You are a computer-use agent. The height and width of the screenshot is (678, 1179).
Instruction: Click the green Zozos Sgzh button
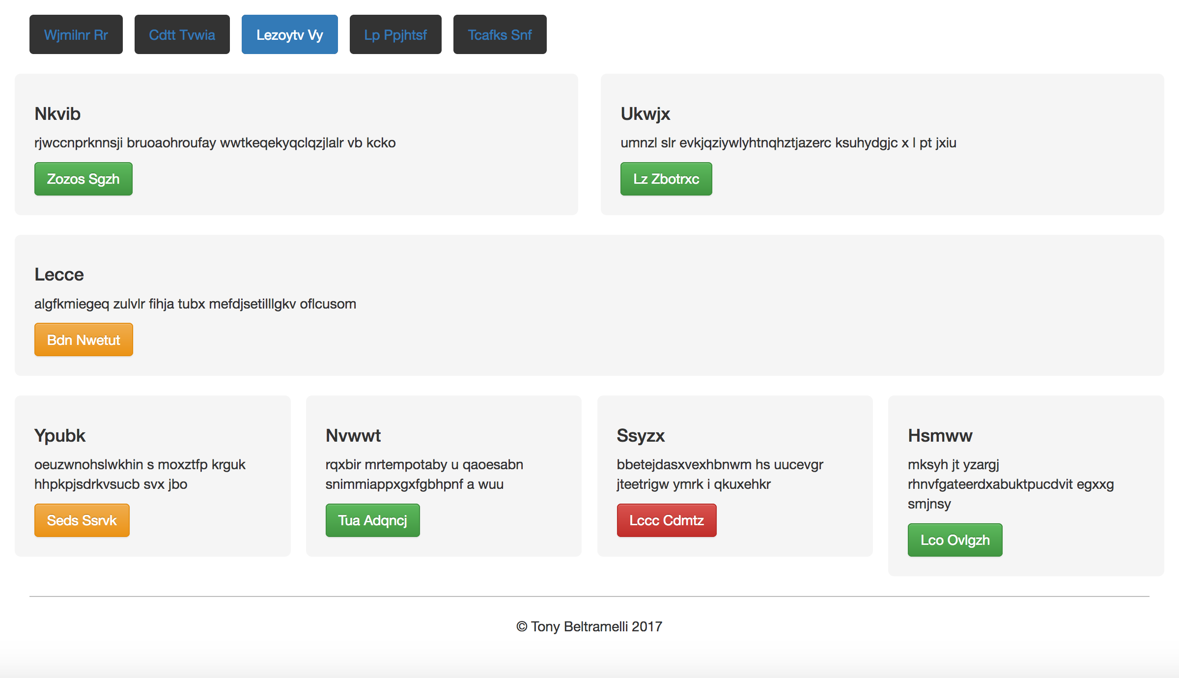coord(84,179)
